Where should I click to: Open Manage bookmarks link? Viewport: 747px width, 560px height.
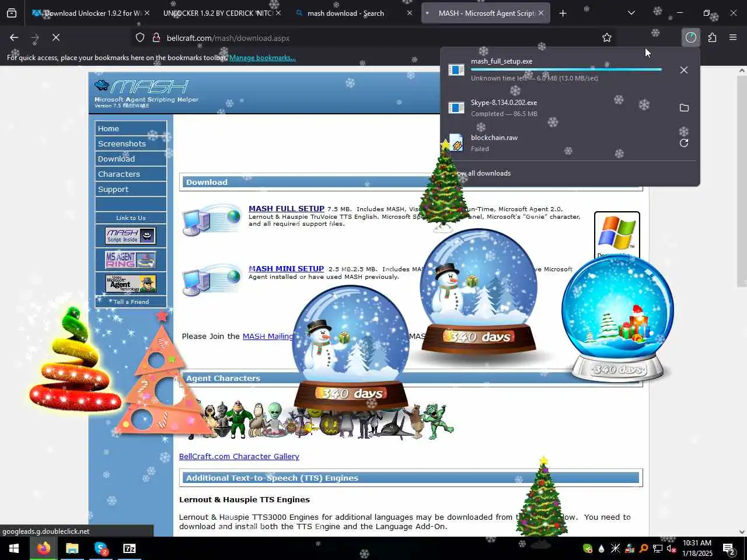point(262,58)
